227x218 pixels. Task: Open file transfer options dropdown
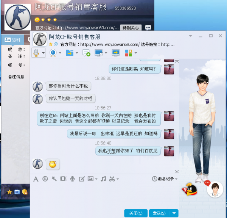[77, 53]
